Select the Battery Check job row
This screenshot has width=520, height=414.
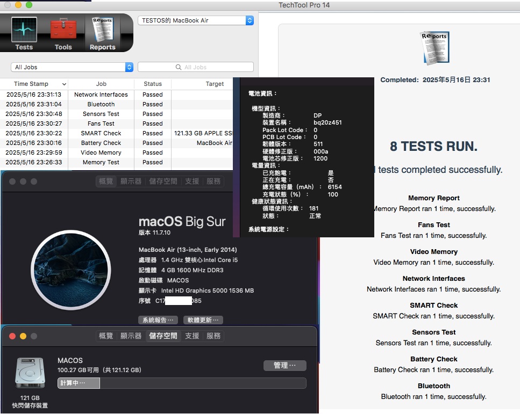[116, 143]
